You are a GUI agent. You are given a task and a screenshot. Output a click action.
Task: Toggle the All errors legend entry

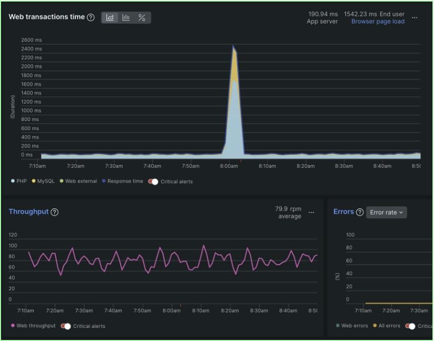click(387, 325)
